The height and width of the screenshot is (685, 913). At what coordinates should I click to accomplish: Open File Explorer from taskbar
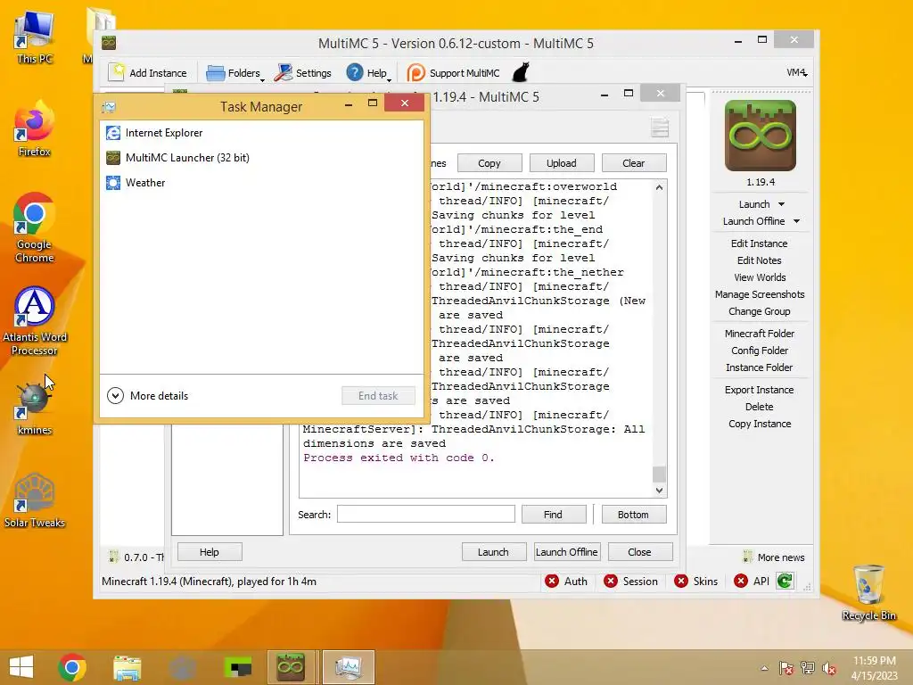(127, 667)
